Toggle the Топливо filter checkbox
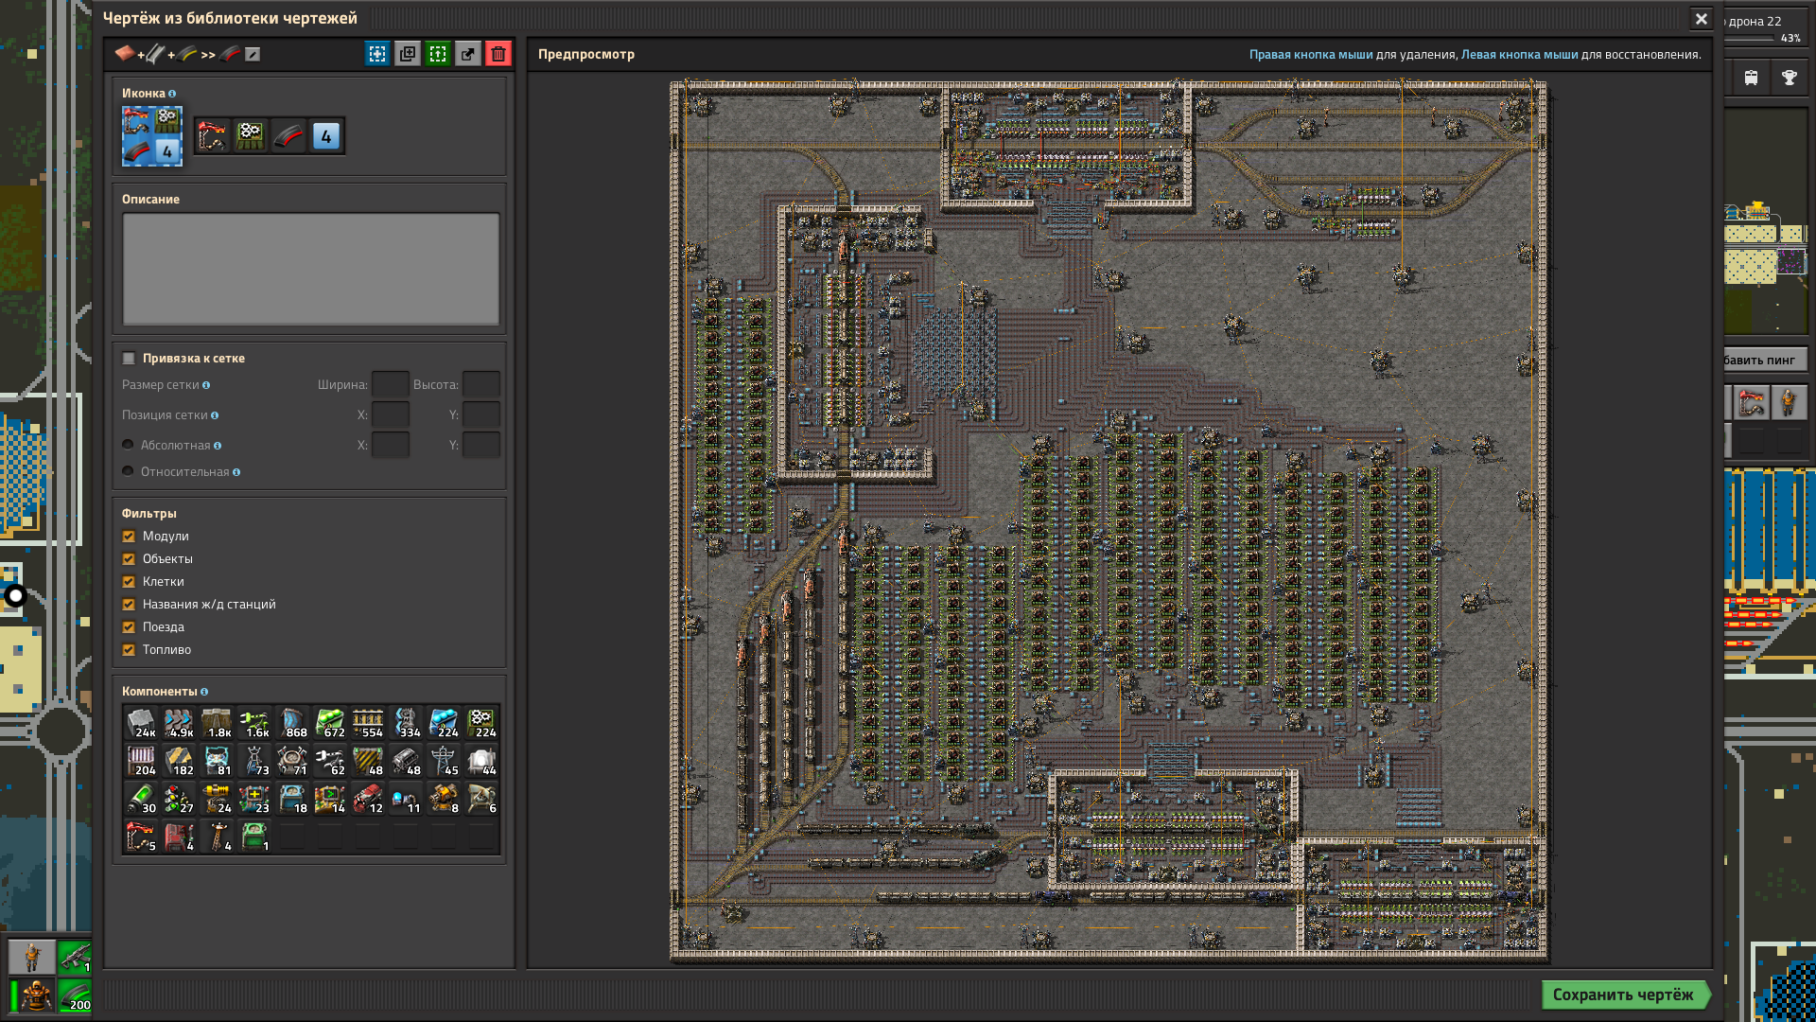The height and width of the screenshot is (1022, 1816). tap(129, 650)
